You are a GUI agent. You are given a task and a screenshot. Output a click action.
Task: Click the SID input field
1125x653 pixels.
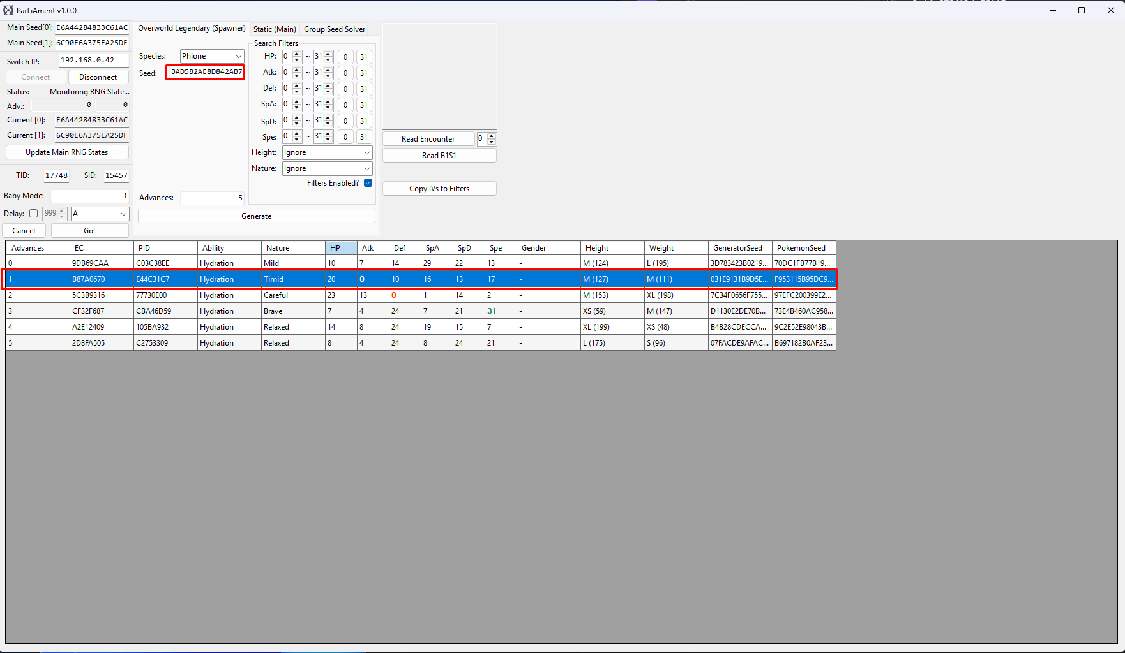click(x=116, y=175)
